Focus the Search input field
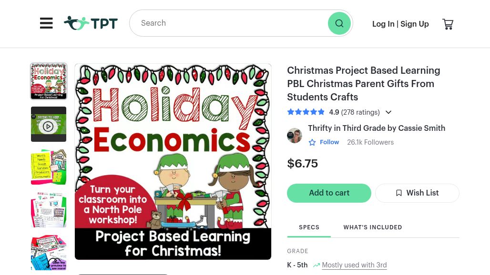This screenshot has height=275, width=490. point(229,23)
